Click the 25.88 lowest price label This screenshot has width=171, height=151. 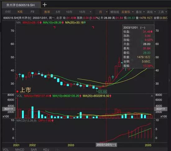click(103, 92)
